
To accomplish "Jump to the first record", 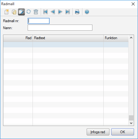I will [x=45, y=12].
